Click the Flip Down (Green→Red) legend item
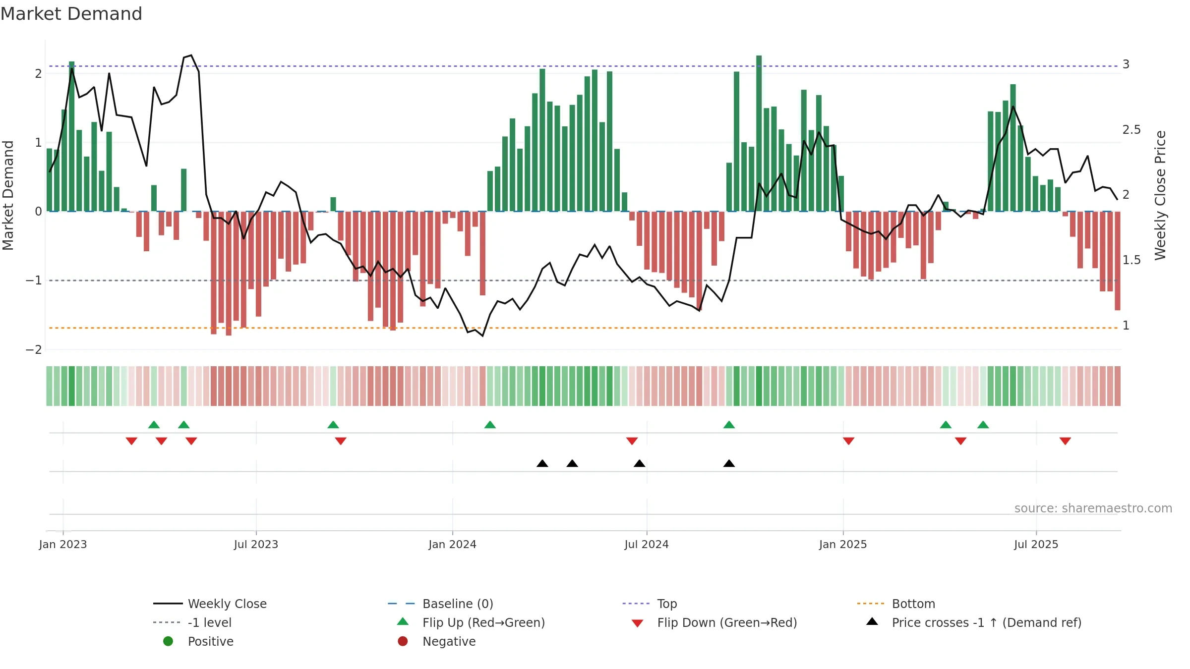This screenshot has width=1190, height=669. (714, 622)
